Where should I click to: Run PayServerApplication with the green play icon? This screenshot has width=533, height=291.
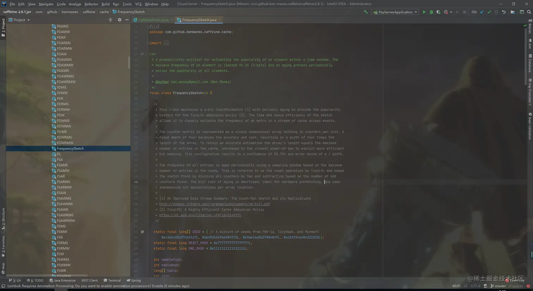424,12
